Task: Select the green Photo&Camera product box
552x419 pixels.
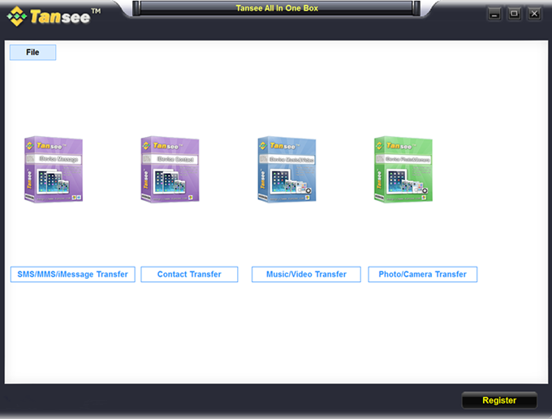Action: (403, 169)
